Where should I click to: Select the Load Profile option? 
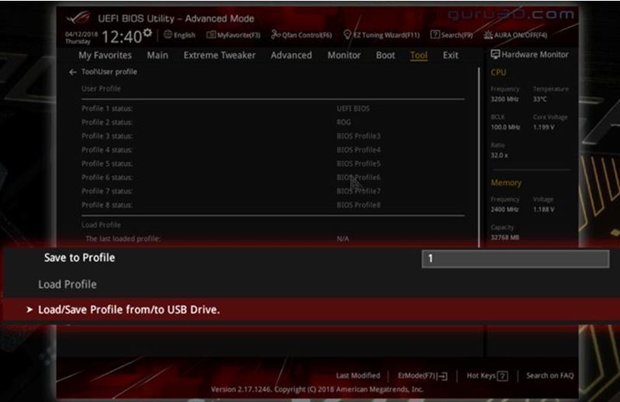coord(68,285)
